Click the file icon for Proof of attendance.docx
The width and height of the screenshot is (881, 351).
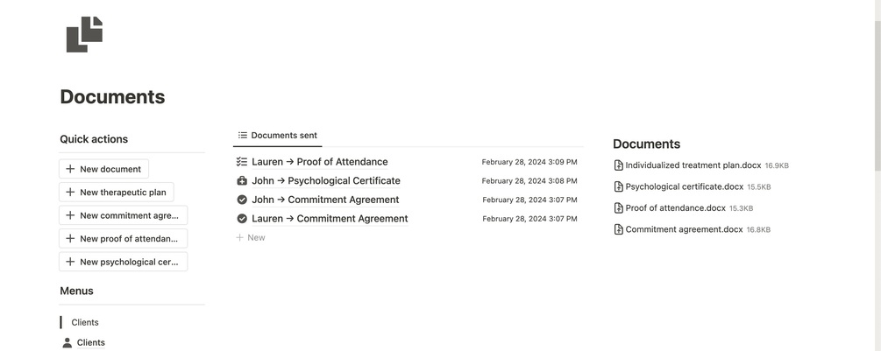coord(619,208)
